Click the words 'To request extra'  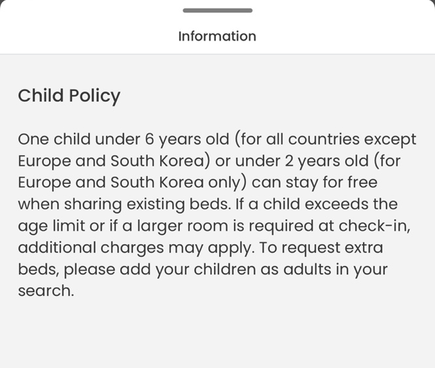point(321,248)
